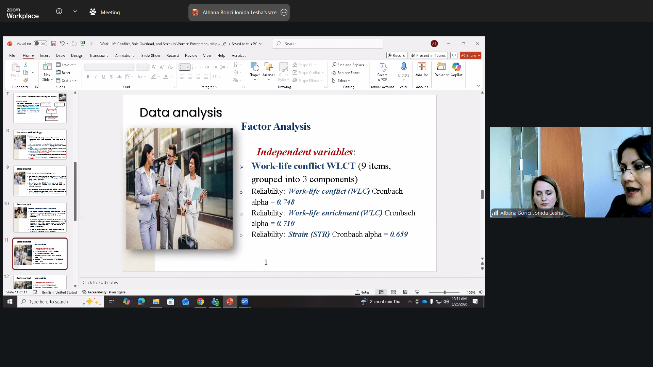Click Find and Replace
This screenshot has height=367, width=653.
click(x=348, y=65)
